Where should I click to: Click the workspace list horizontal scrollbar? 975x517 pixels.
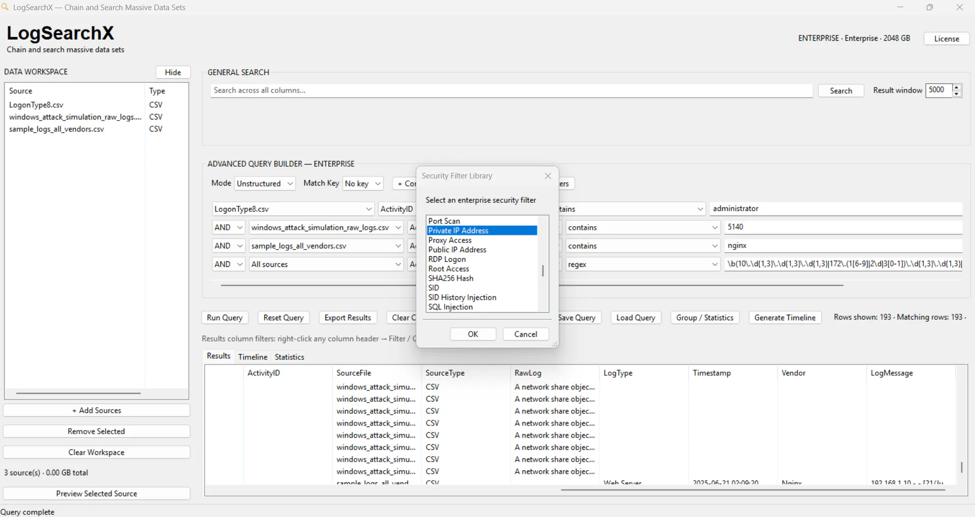78,393
